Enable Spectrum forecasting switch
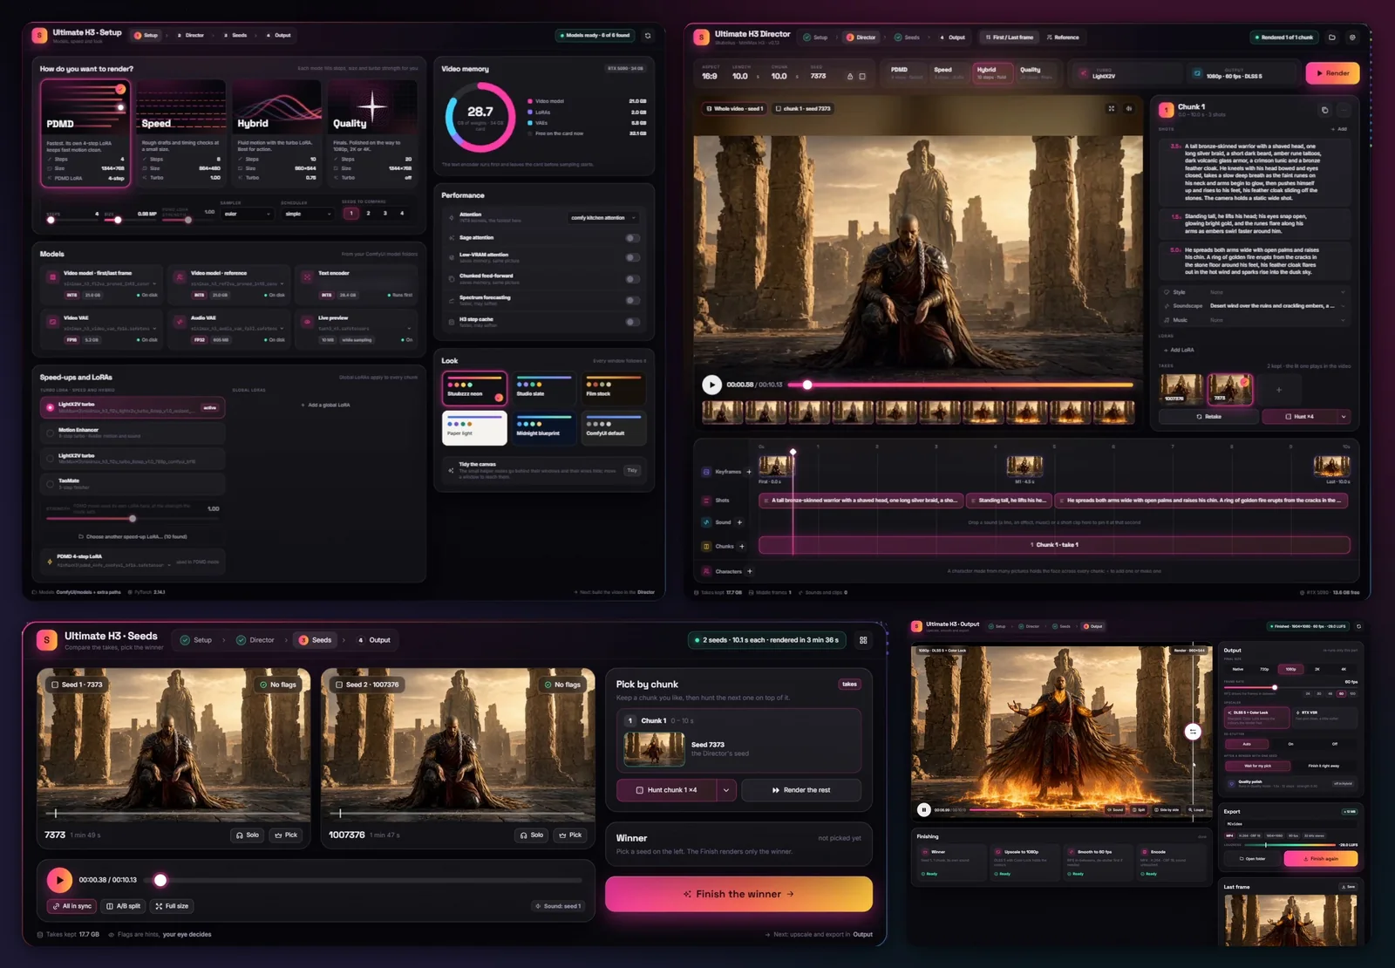Screen dimensions: 1395x968 coord(633,300)
